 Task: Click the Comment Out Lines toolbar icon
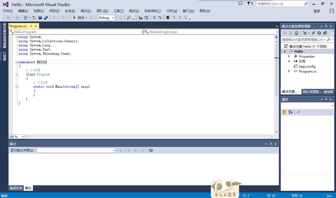(154, 18)
